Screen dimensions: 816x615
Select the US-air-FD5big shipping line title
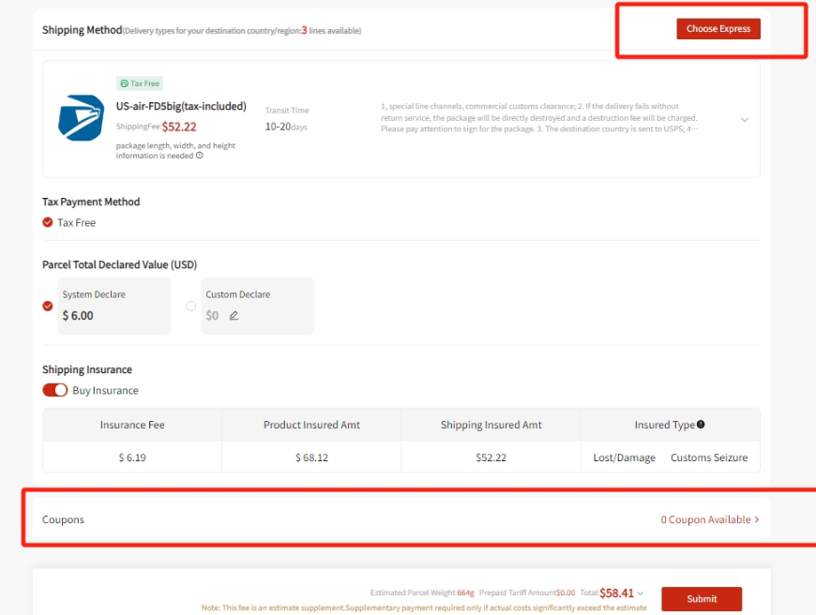(x=181, y=107)
